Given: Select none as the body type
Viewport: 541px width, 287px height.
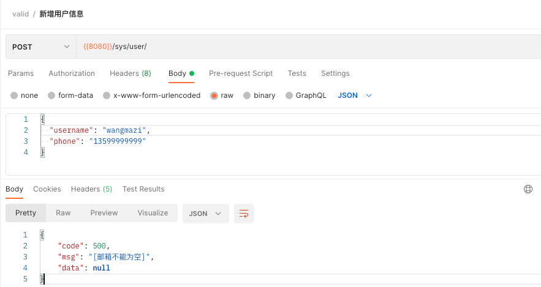Looking at the screenshot, I should 14,95.
